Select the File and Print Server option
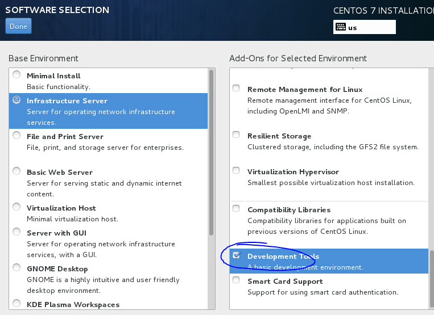Image resolution: width=434 pixels, height=315 pixels. click(x=16, y=135)
